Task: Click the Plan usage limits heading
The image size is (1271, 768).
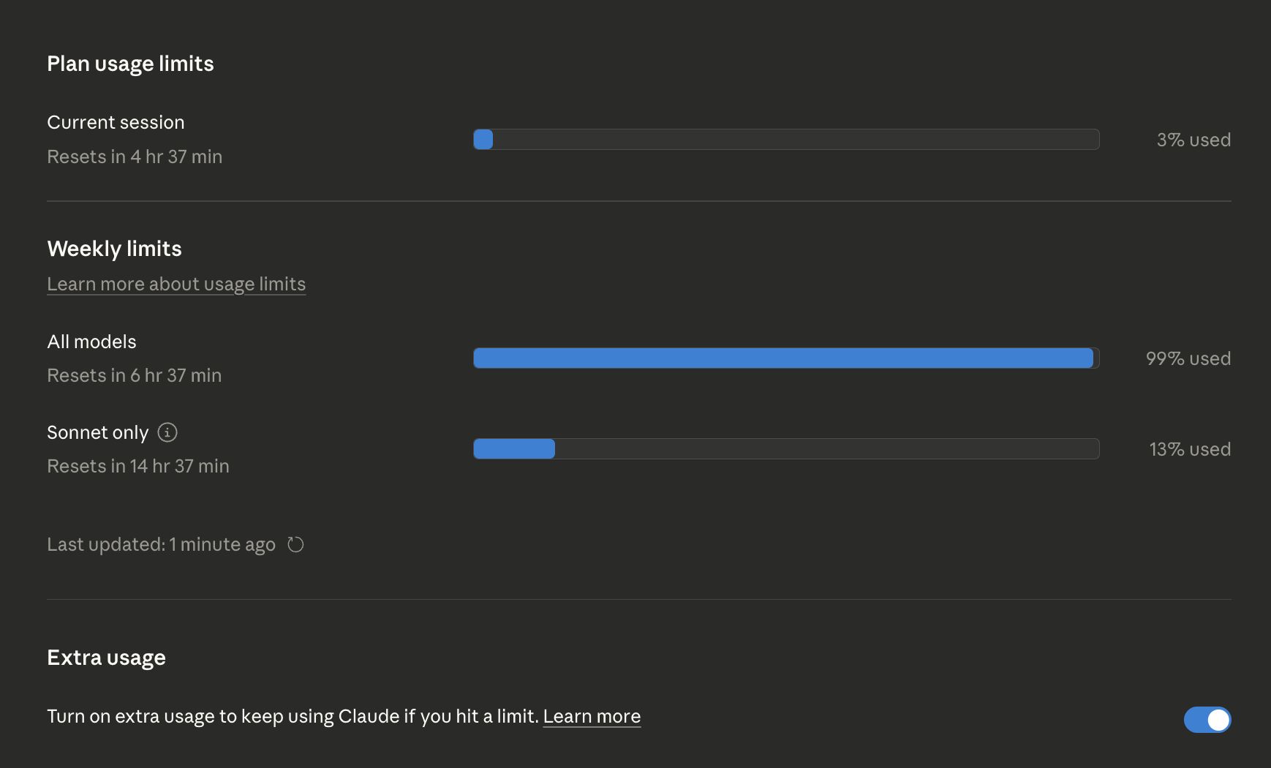Action: [x=130, y=64]
